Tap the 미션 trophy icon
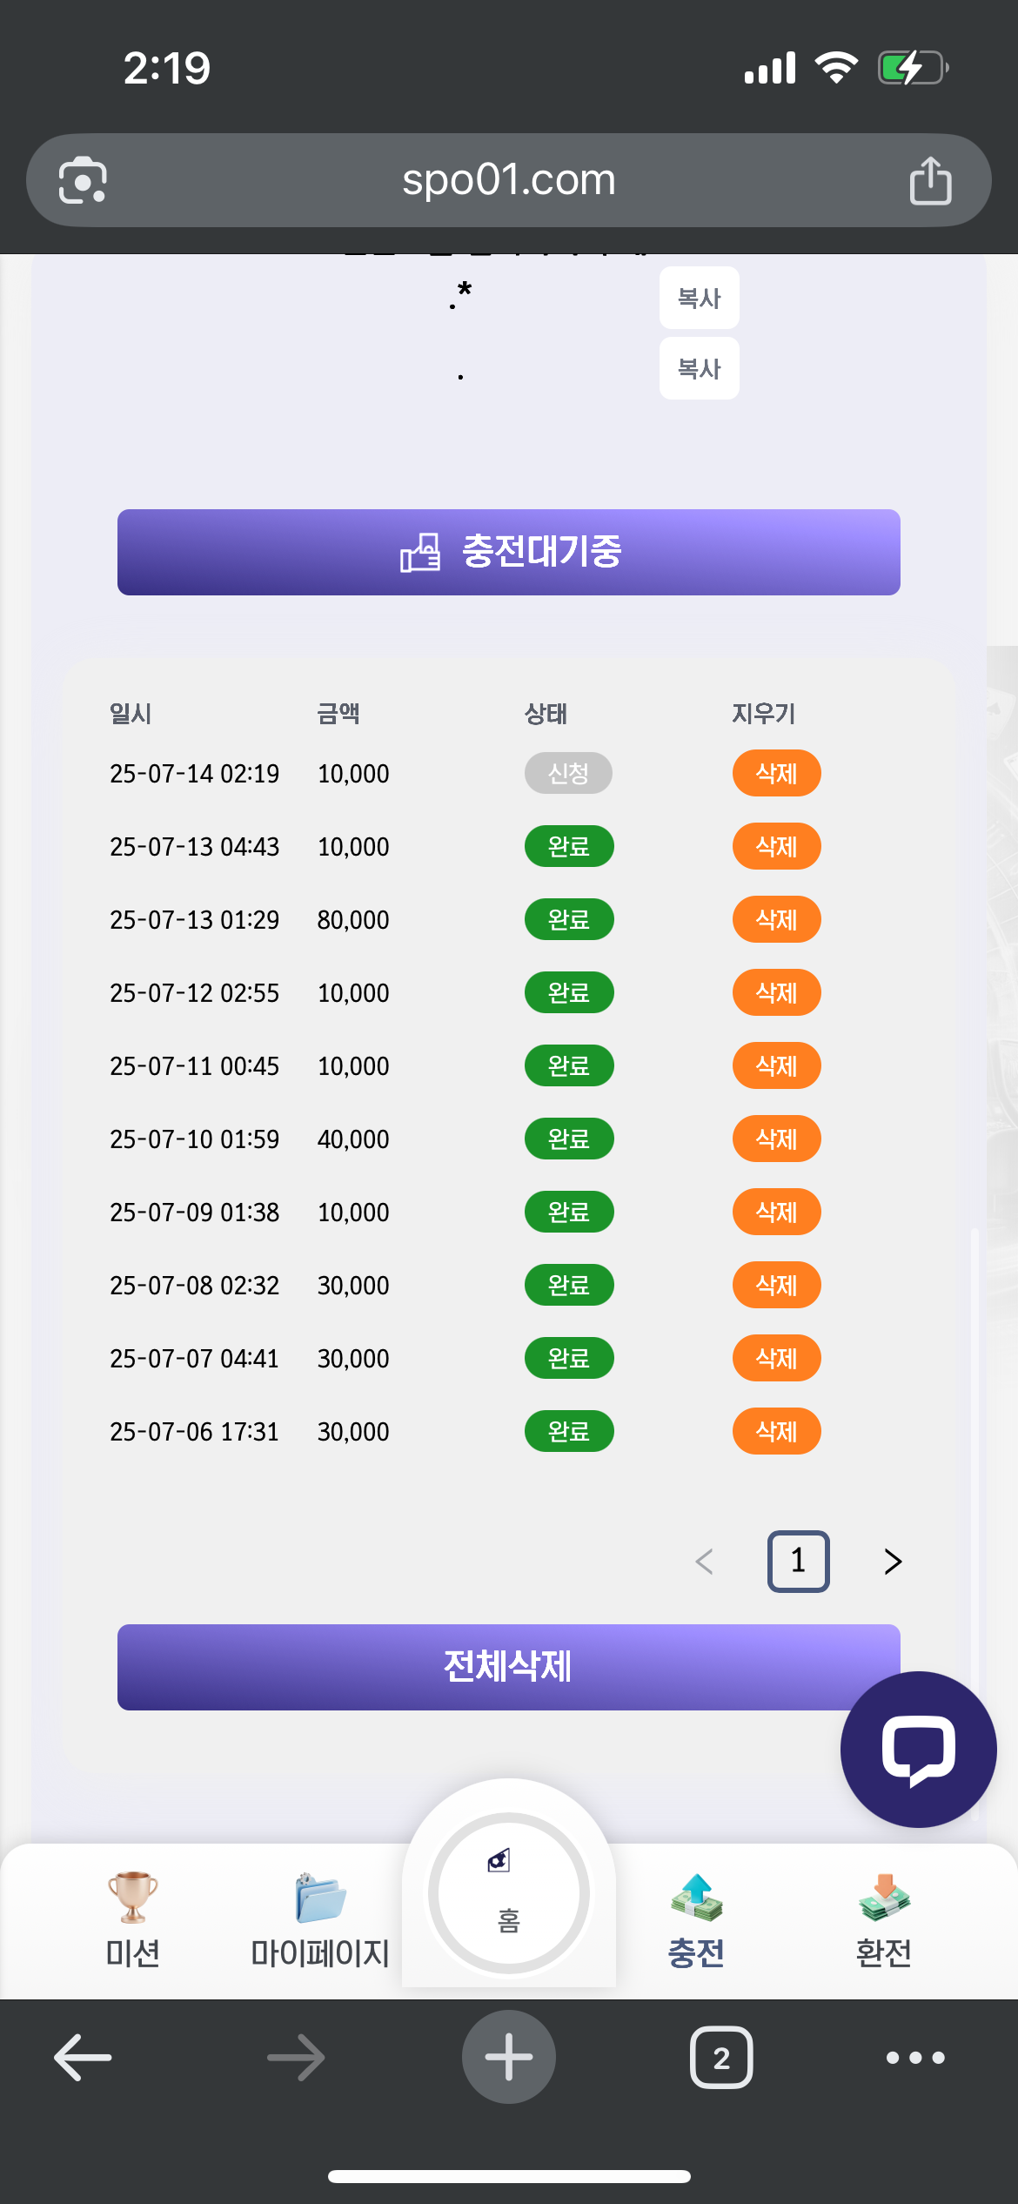This screenshot has height=2204, width=1018. pos(132,1897)
